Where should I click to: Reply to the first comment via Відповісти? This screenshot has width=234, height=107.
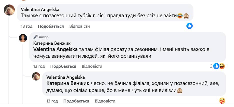pyautogui.click(x=79, y=26)
